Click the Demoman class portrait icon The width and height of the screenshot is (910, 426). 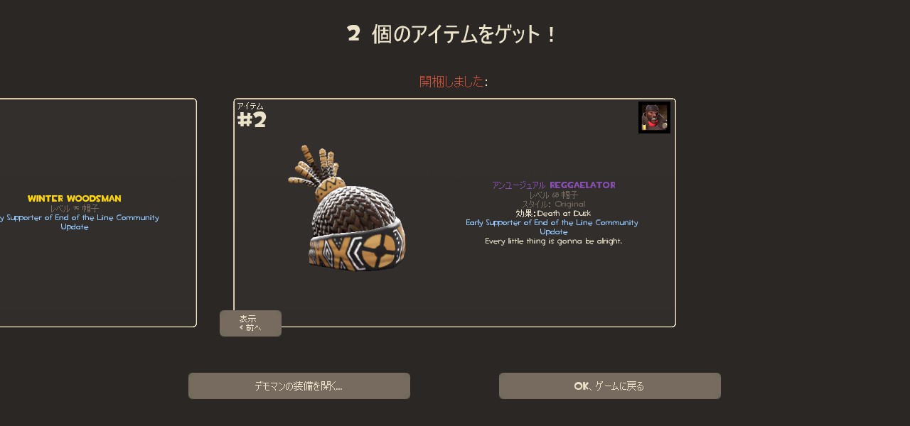click(x=654, y=117)
